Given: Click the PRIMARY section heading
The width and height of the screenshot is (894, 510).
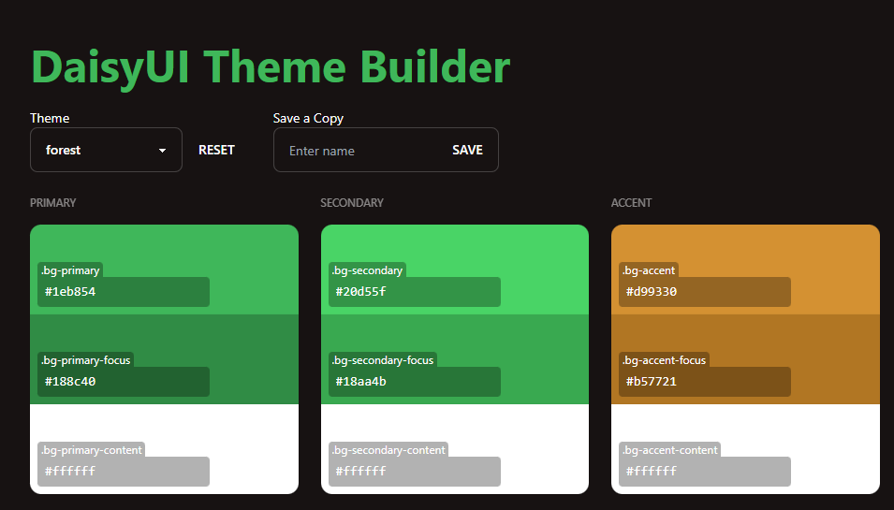Looking at the screenshot, I should pos(53,203).
